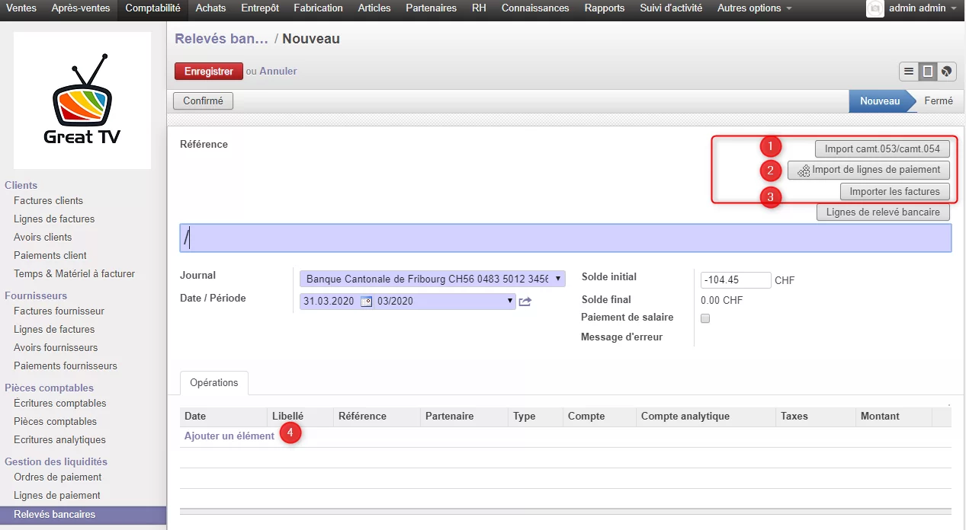
Task: Open the date picker calendar icon
Action: tap(366, 302)
